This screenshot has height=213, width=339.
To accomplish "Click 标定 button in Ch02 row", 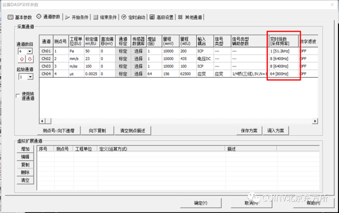I will click(123, 59).
